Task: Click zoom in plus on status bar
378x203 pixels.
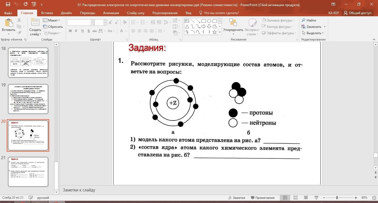Action: pos(356,197)
